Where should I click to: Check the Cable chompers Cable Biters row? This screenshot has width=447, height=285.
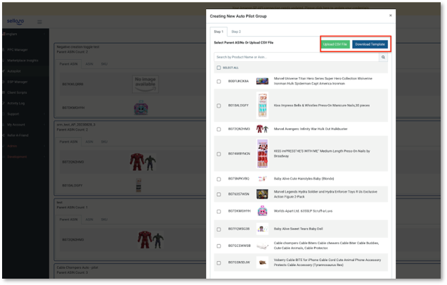(x=219, y=246)
